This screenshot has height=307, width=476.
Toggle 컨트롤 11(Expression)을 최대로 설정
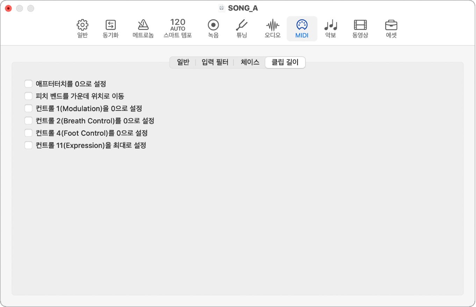(28, 145)
